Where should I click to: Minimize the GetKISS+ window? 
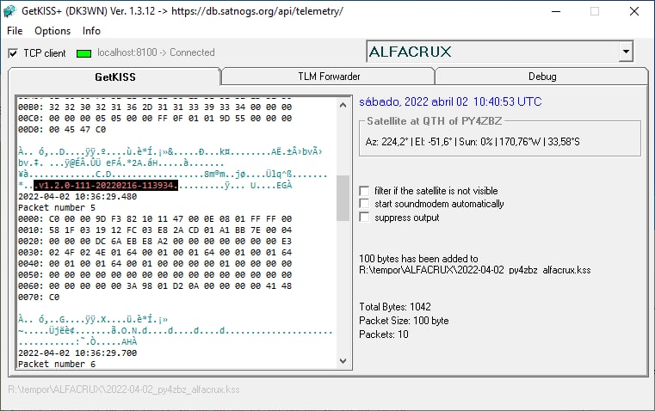coord(556,11)
